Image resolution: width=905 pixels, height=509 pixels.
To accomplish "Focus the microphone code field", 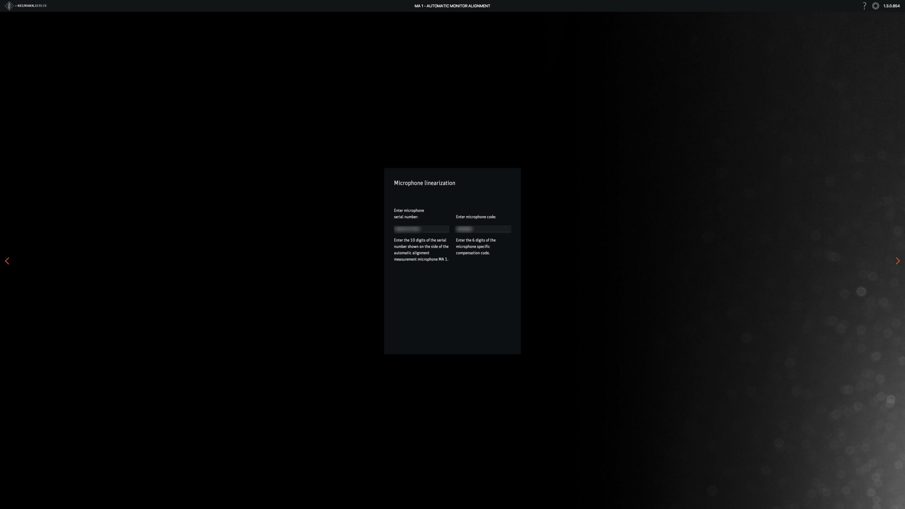I will 483,229.
